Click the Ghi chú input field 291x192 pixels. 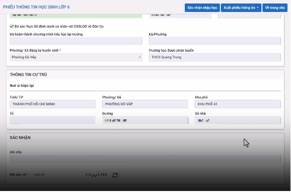[x=145, y=159]
